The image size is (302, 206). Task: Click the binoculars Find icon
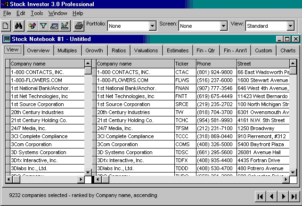pos(18,25)
